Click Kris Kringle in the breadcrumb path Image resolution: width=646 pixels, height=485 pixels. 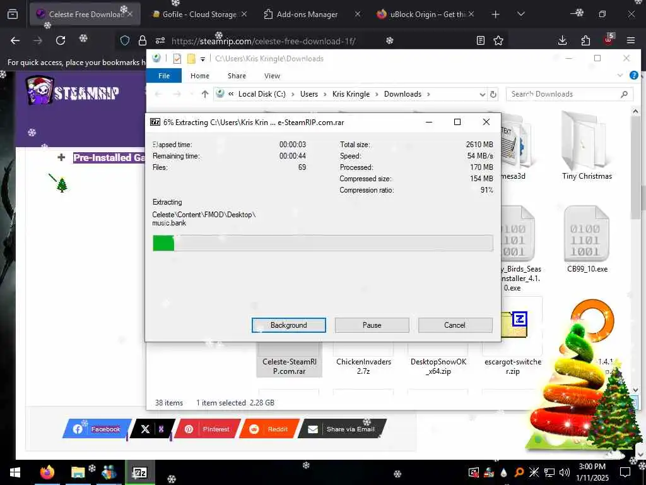(351, 94)
